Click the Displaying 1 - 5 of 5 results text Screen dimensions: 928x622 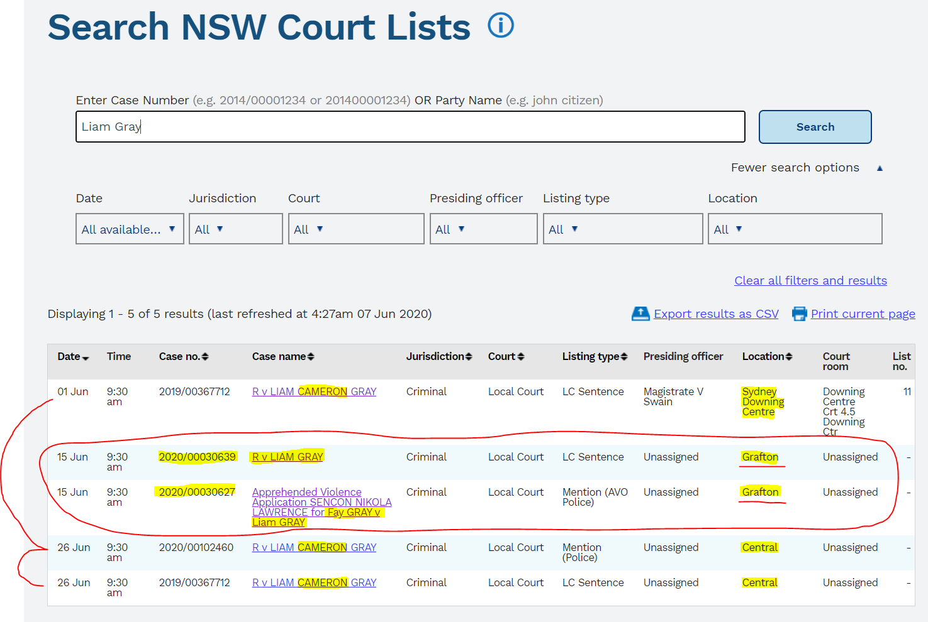point(240,314)
